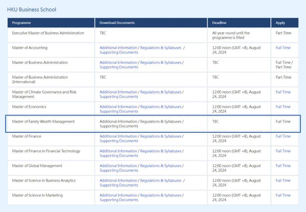The width and height of the screenshot is (306, 212).
Task: Click Master of Science in Marketing programme name
Action: (x=37, y=195)
